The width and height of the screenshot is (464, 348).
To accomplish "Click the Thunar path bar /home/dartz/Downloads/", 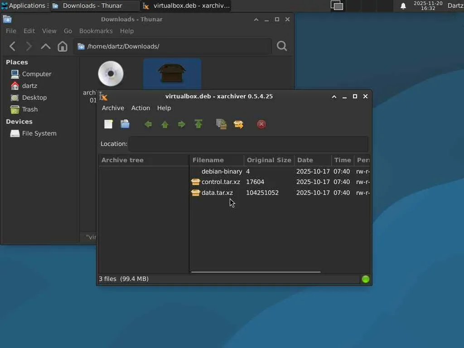I will [x=173, y=47].
